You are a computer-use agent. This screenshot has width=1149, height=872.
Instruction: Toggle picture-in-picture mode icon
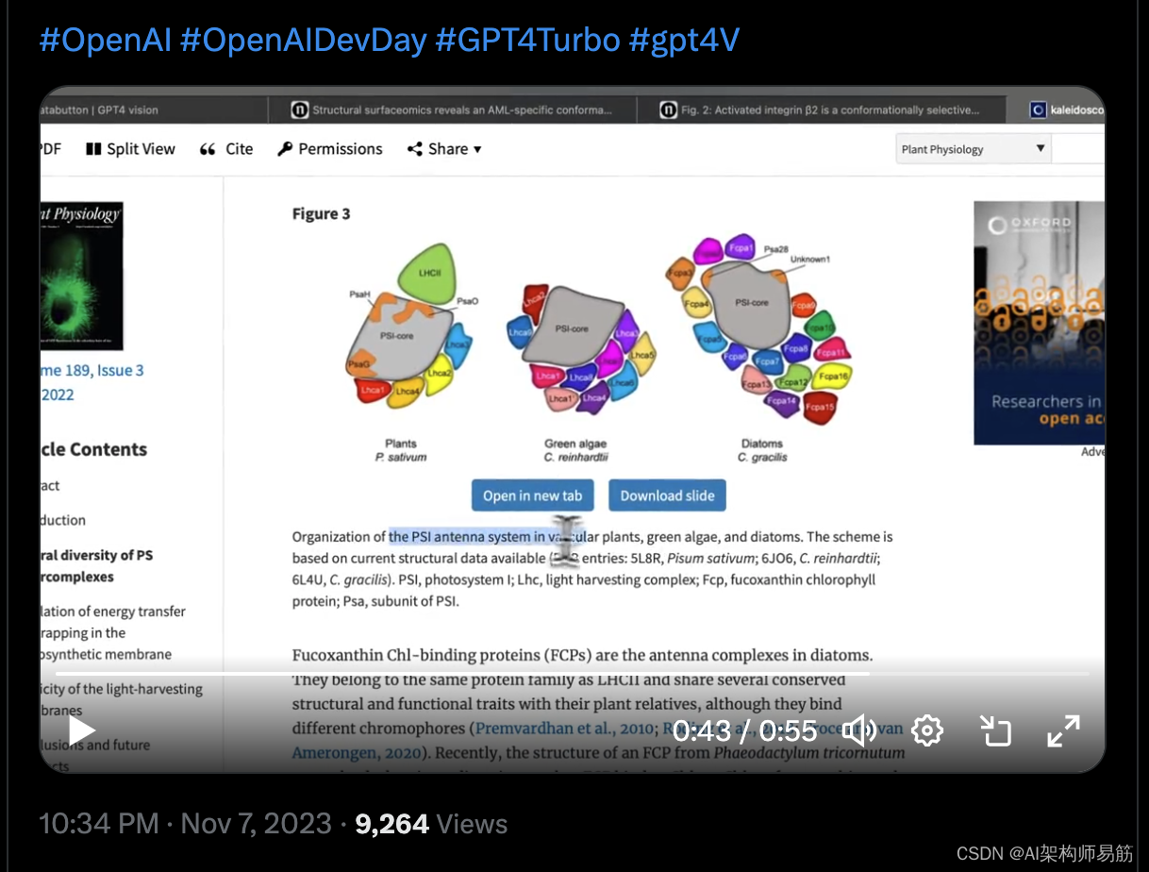point(995,730)
